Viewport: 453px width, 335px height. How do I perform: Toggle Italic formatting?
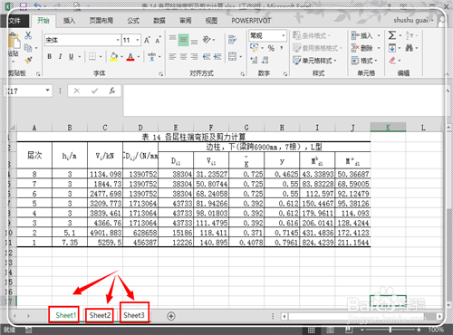(x=60, y=56)
